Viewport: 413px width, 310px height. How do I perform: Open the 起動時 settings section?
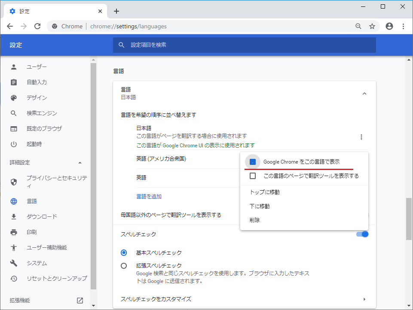[x=34, y=144]
